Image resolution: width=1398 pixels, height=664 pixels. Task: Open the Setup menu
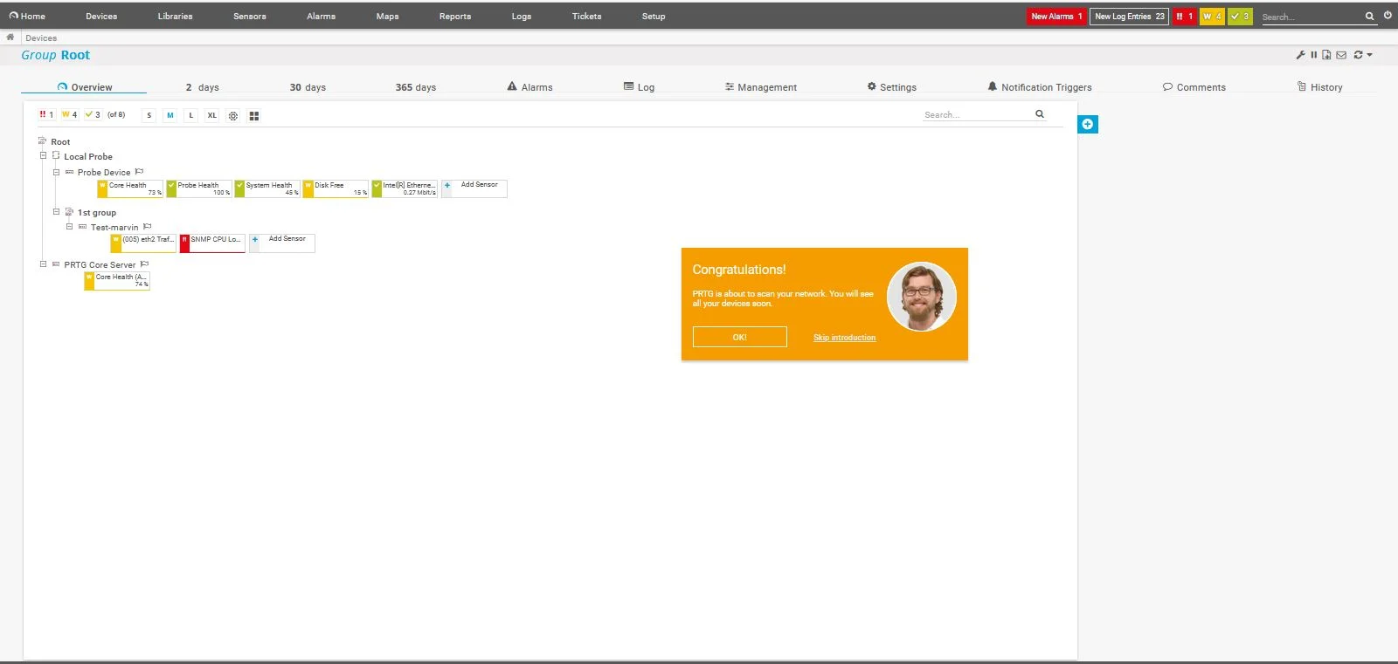pos(654,17)
